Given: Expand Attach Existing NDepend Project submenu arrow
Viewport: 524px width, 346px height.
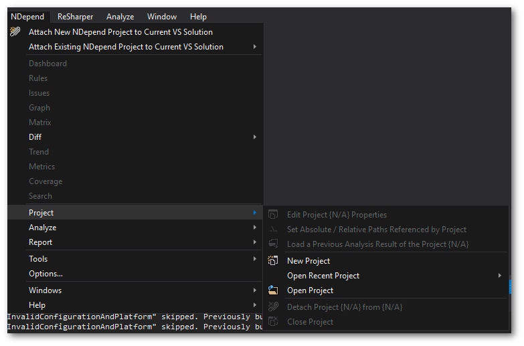Looking at the screenshot, I should (255, 46).
